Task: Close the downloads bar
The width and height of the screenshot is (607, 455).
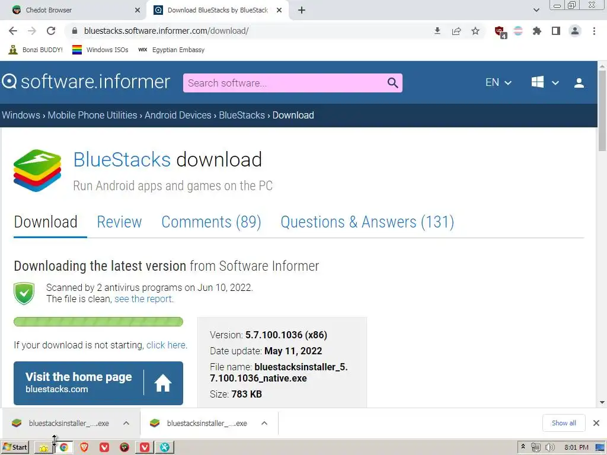Action: pos(596,423)
